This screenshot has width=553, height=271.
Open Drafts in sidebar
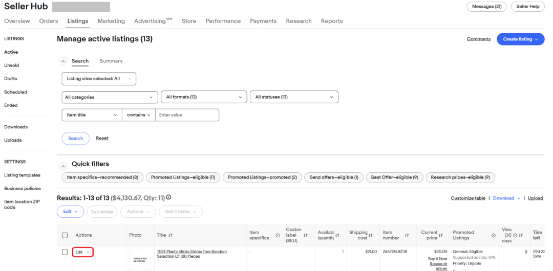coord(11,79)
